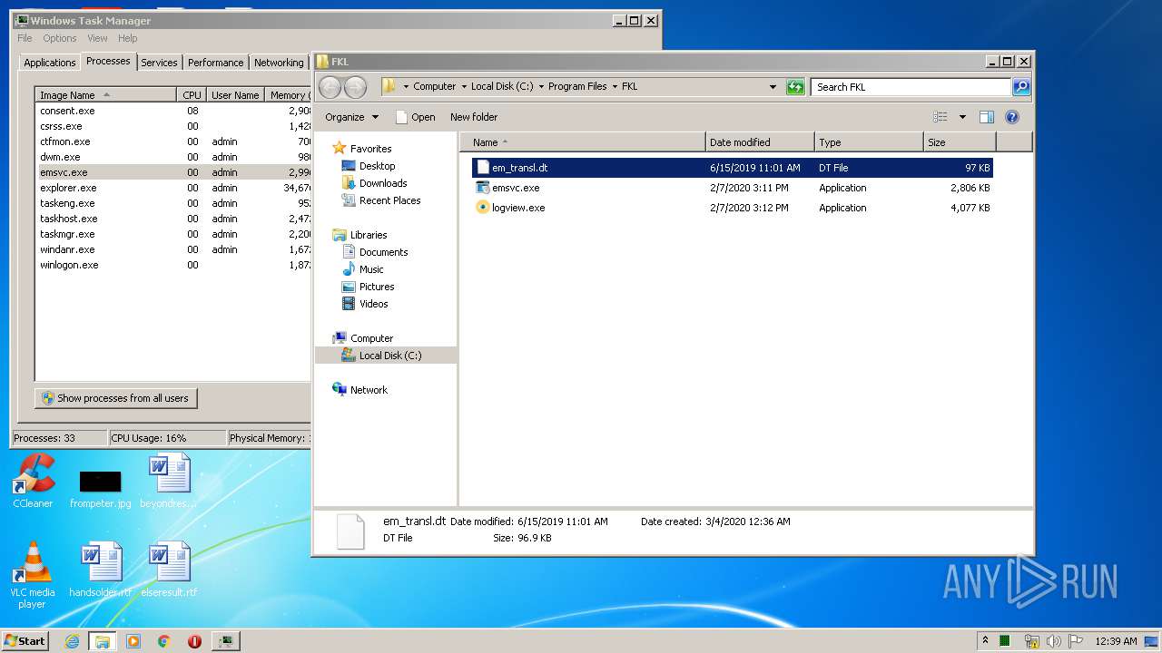Viewport: 1162px width, 653px height.
Task: Select windanr.exe process row
Action: (x=173, y=249)
